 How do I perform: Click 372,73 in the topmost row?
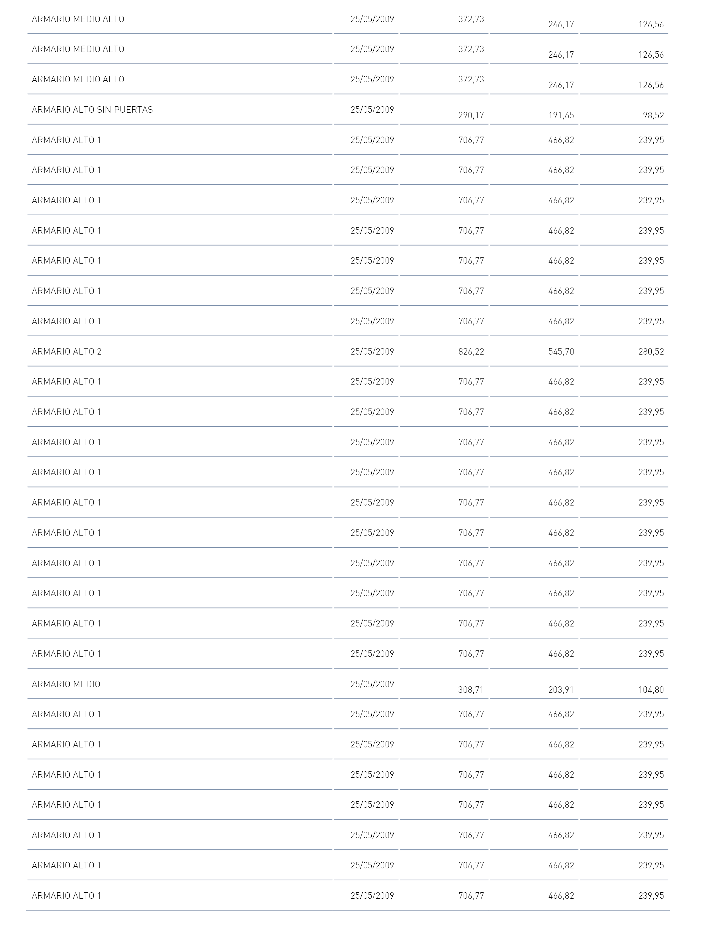coord(471,19)
